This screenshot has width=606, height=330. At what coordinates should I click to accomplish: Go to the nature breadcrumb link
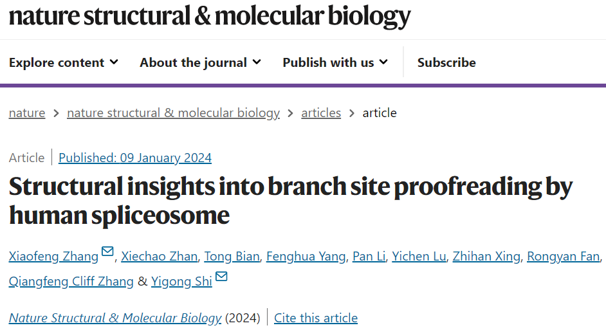27,113
